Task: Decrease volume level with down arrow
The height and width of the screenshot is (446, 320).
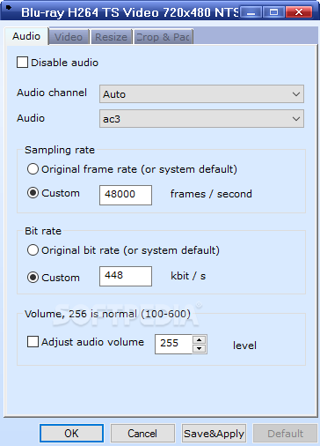Action: click(200, 348)
